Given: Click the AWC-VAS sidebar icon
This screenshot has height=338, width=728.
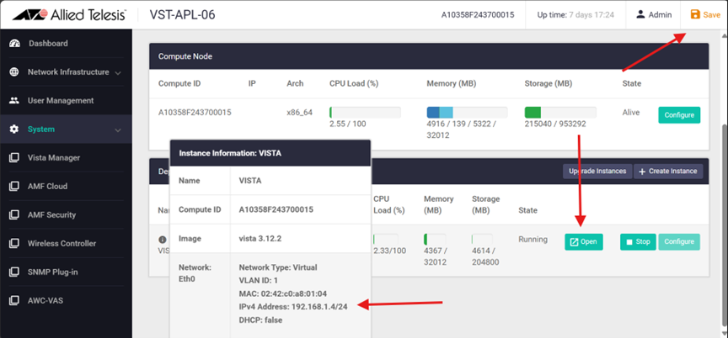Looking at the screenshot, I should [14, 300].
